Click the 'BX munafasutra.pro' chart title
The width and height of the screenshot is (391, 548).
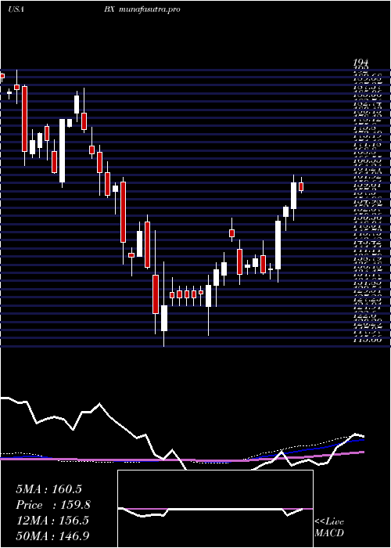coord(142,9)
